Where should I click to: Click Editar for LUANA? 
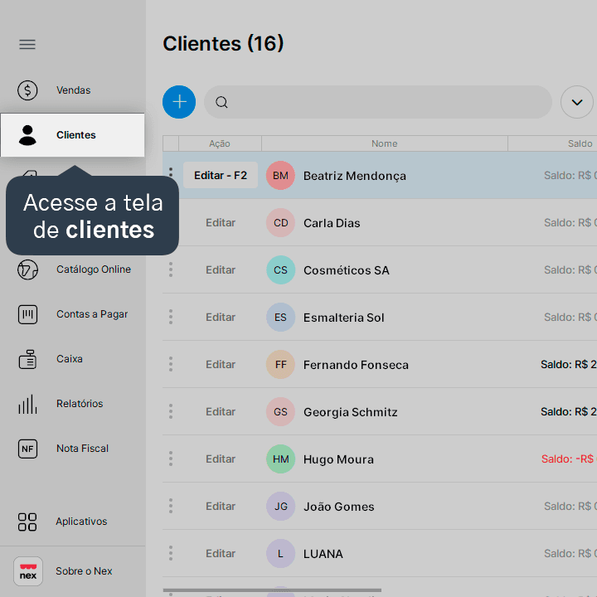click(221, 553)
